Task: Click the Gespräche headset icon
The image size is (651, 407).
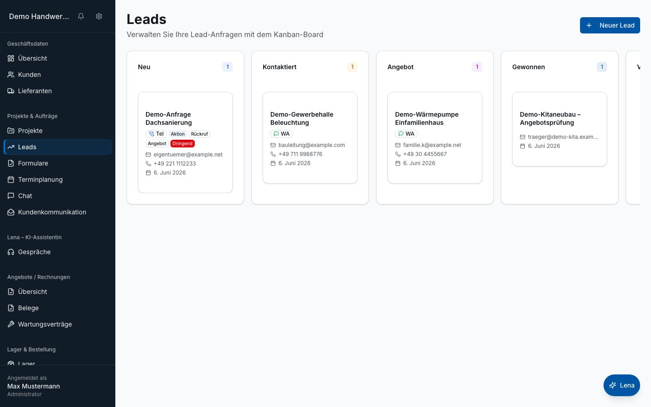Action: [x=11, y=252]
